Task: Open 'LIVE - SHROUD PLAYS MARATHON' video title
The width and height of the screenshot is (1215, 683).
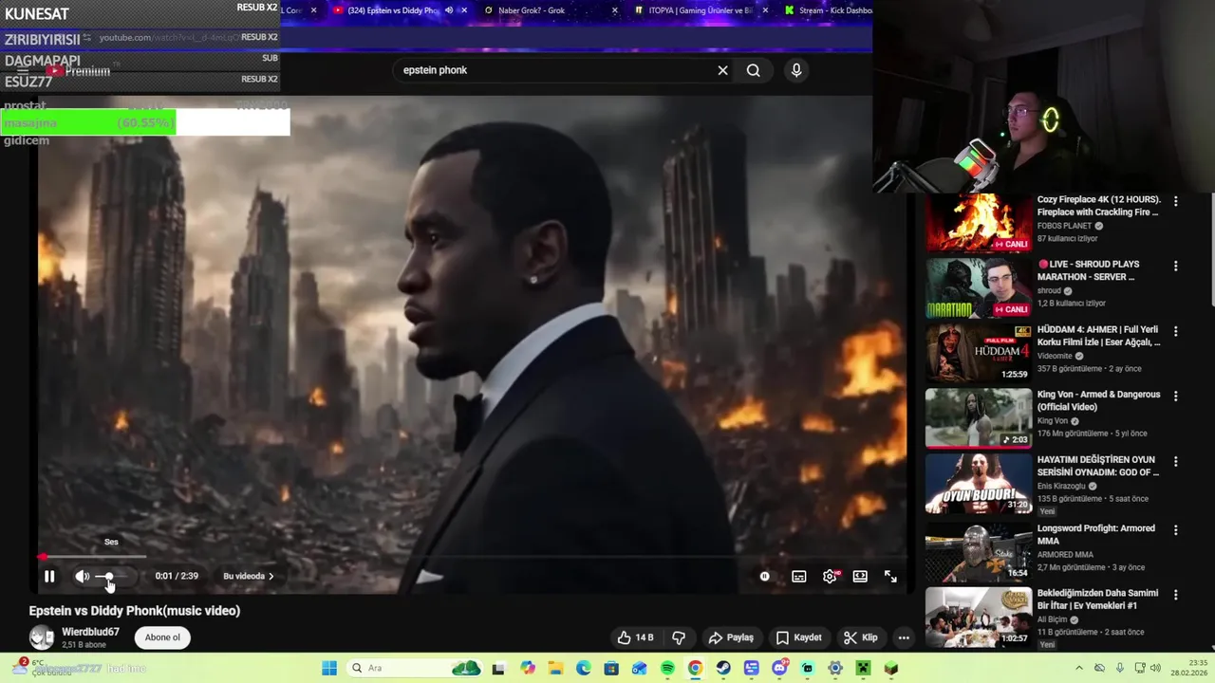Action: pyautogui.click(x=1088, y=270)
